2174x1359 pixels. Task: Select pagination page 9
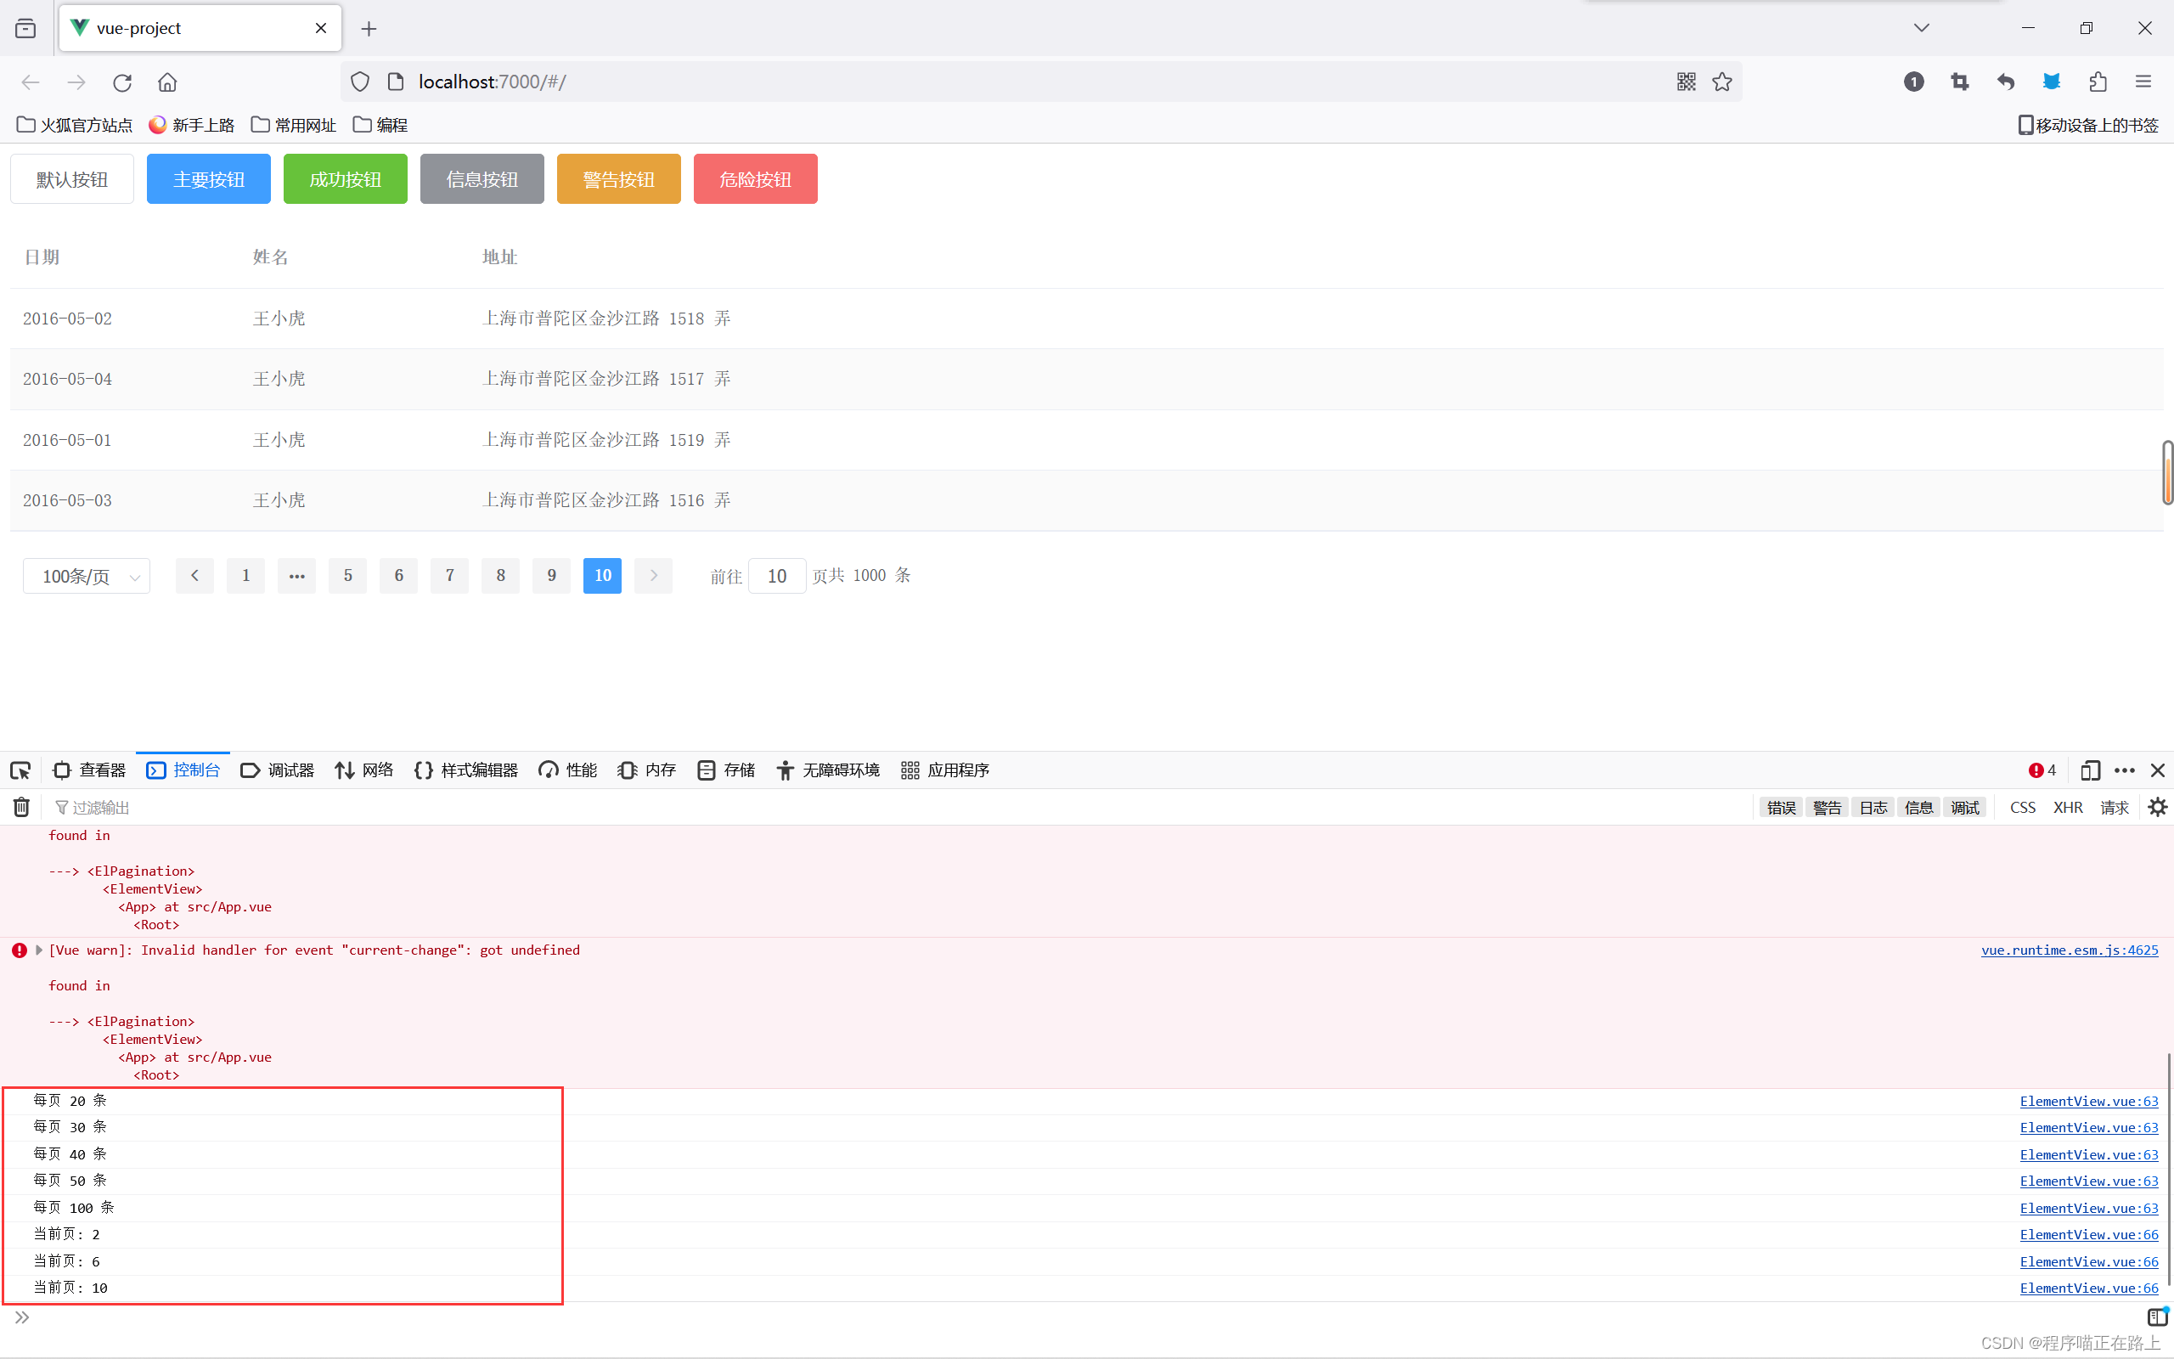[552, 575]
